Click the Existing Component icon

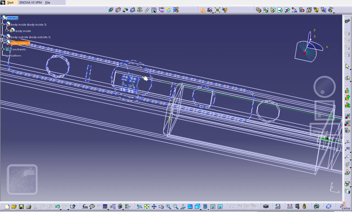pos(280,10)
